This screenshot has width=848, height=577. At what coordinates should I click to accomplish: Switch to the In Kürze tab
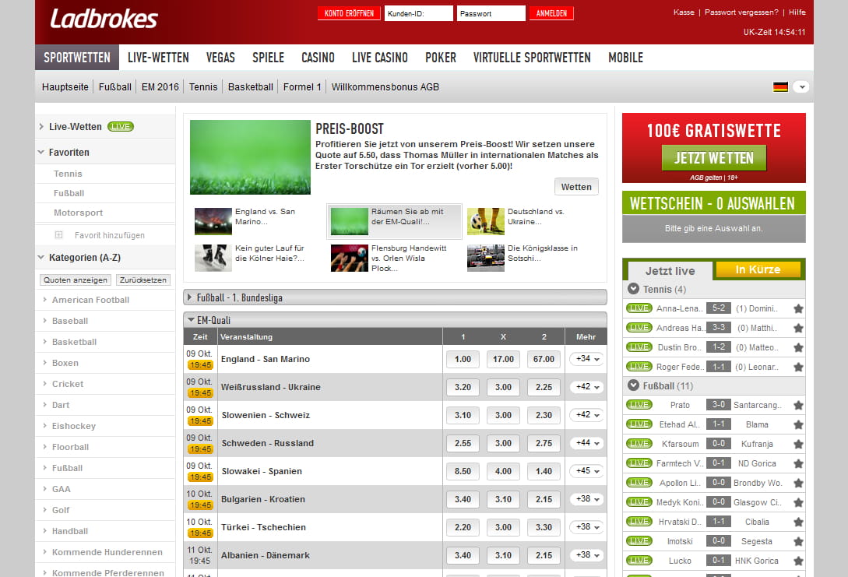coord(758,269)
